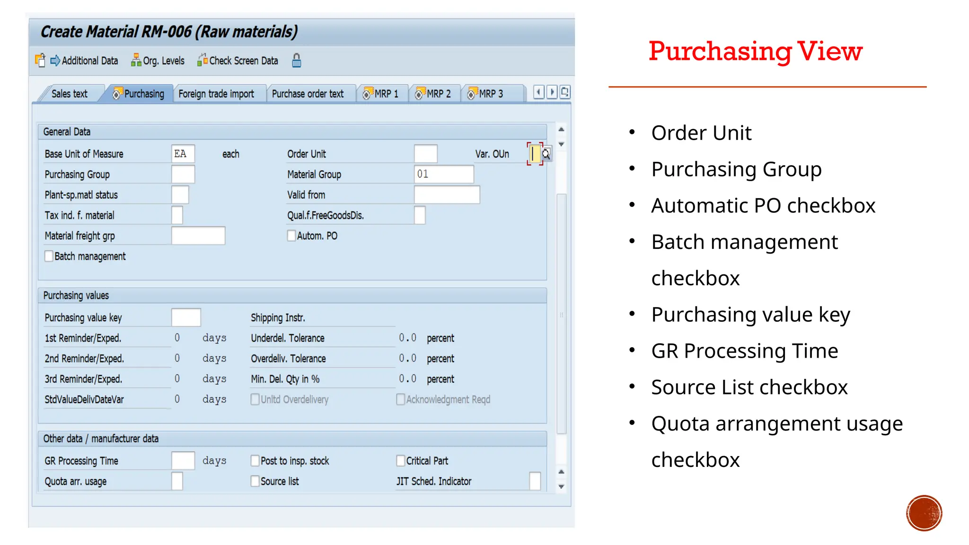Click the top scroll up arrow
The image size is (969, 545).
coord(561,130)
